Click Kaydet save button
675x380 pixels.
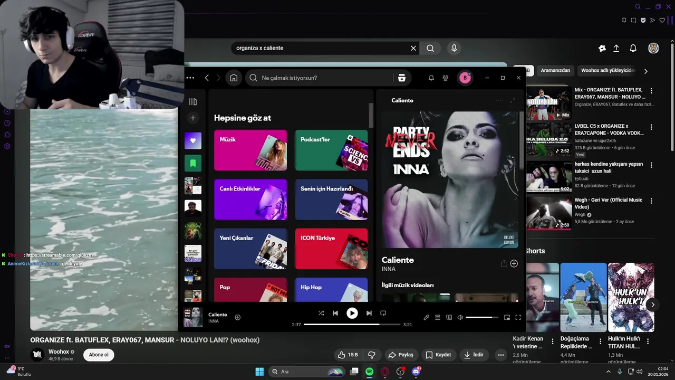point(438,355)
